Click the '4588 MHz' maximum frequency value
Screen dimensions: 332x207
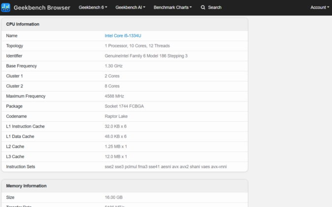coord(114,96)
